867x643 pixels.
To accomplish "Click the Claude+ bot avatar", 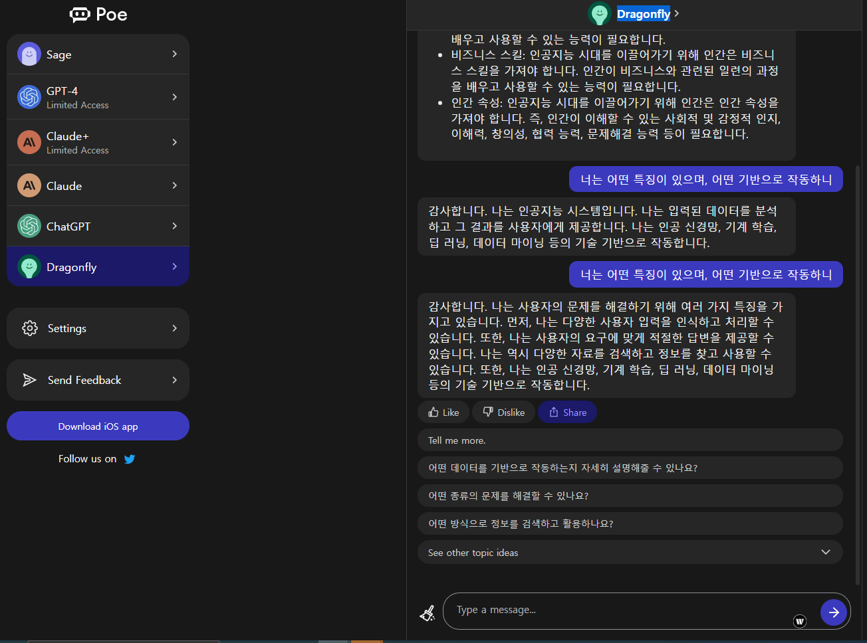I will (x=29, y=142).
